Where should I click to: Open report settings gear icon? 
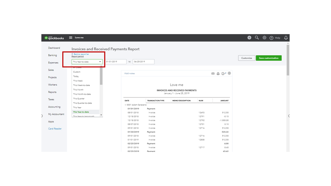click(229, 73)
